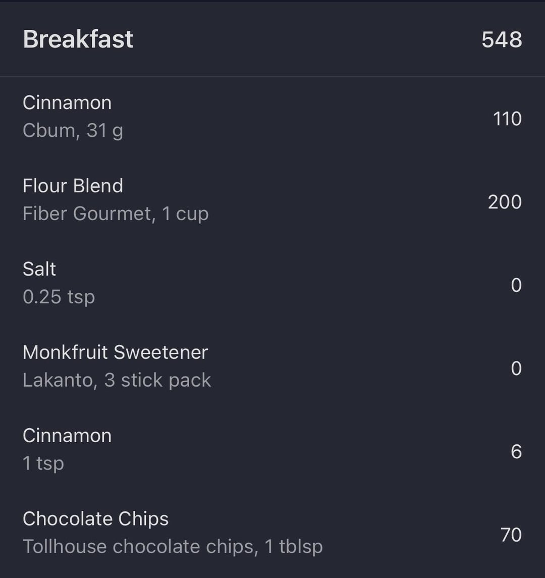Click the Salt row's 0 calorie value
Screen dimensions: 545x578
click(x=516, y=285)
